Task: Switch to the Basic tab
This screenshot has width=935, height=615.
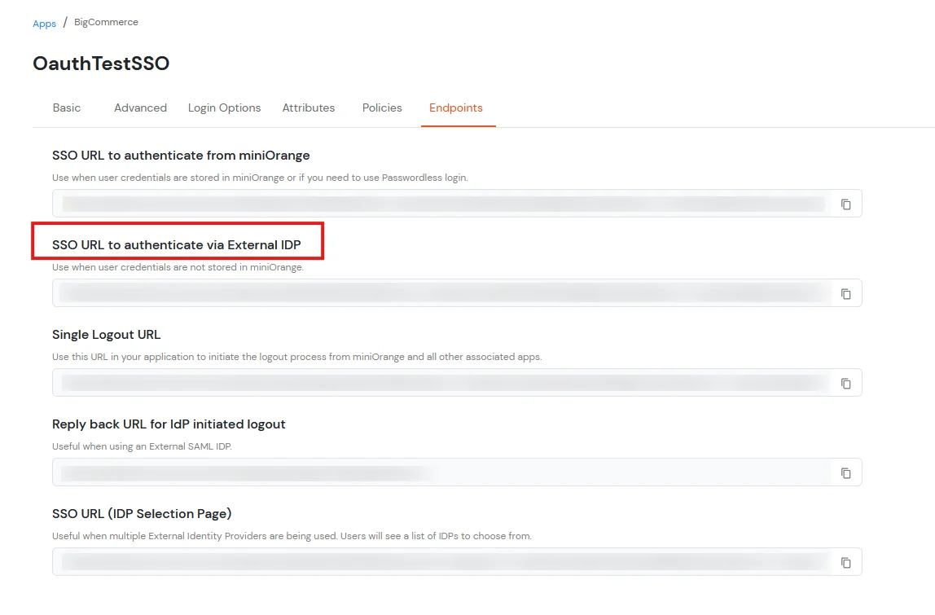Action: (66, 108)
